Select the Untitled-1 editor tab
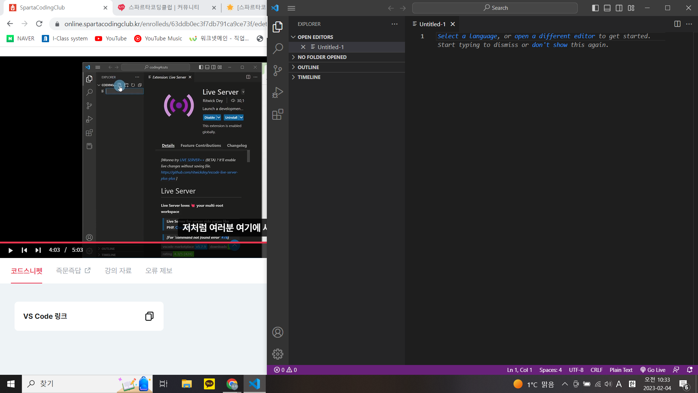The image size is (698, 393). pos(433,24)
